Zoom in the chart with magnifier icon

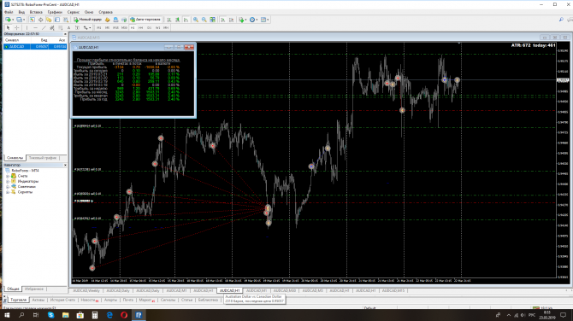pos(196,20)
